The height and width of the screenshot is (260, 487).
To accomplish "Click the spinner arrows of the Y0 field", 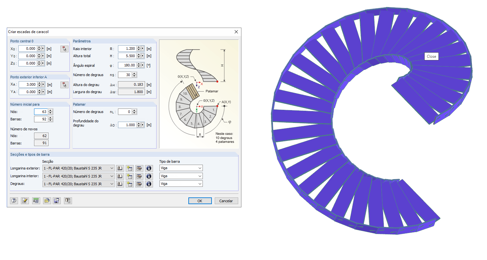I will (x=39, y=56).
